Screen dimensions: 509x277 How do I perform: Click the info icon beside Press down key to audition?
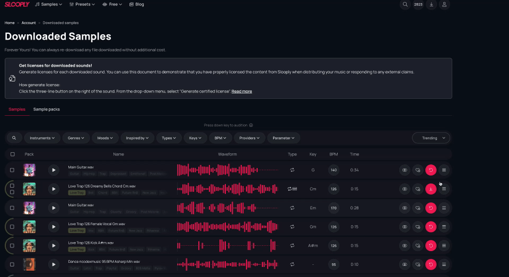pos(251,125)
